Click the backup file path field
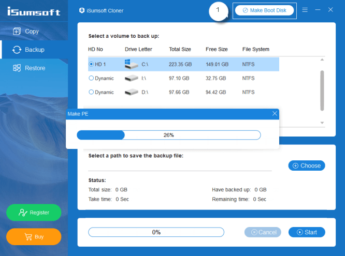Viewport: 345px width, 256px height. point(180,167)
